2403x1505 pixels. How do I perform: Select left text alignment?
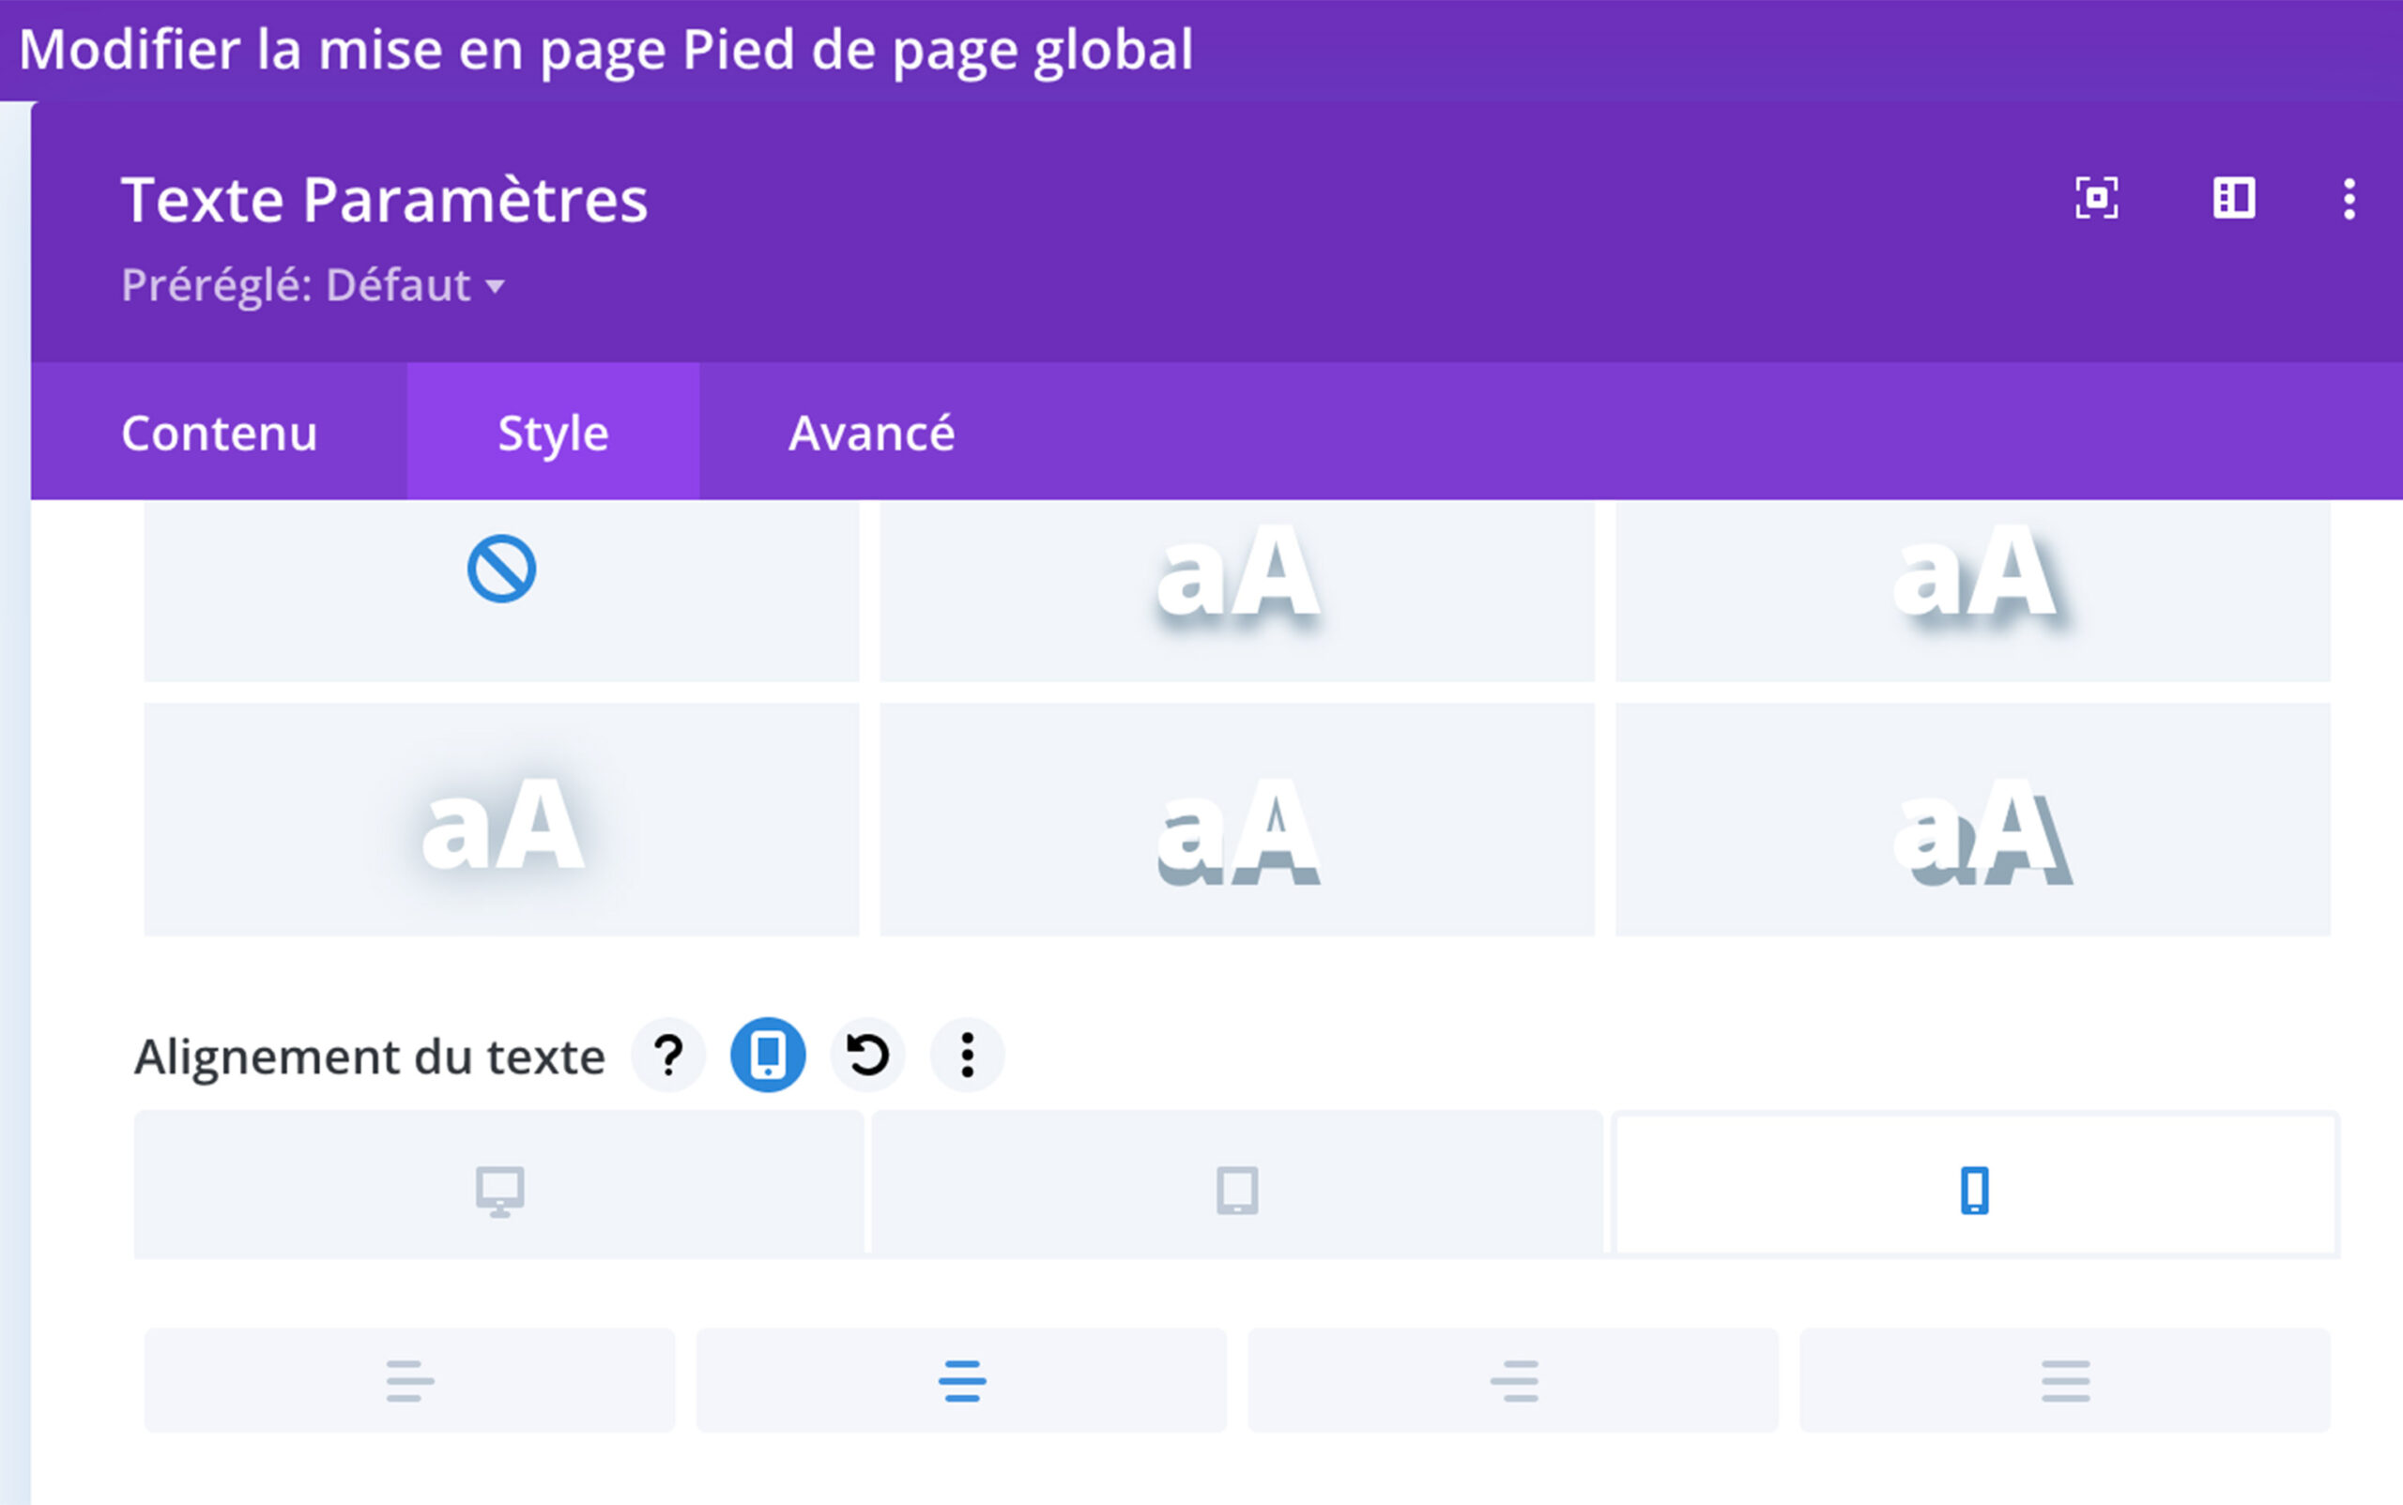click(409, 1380)
